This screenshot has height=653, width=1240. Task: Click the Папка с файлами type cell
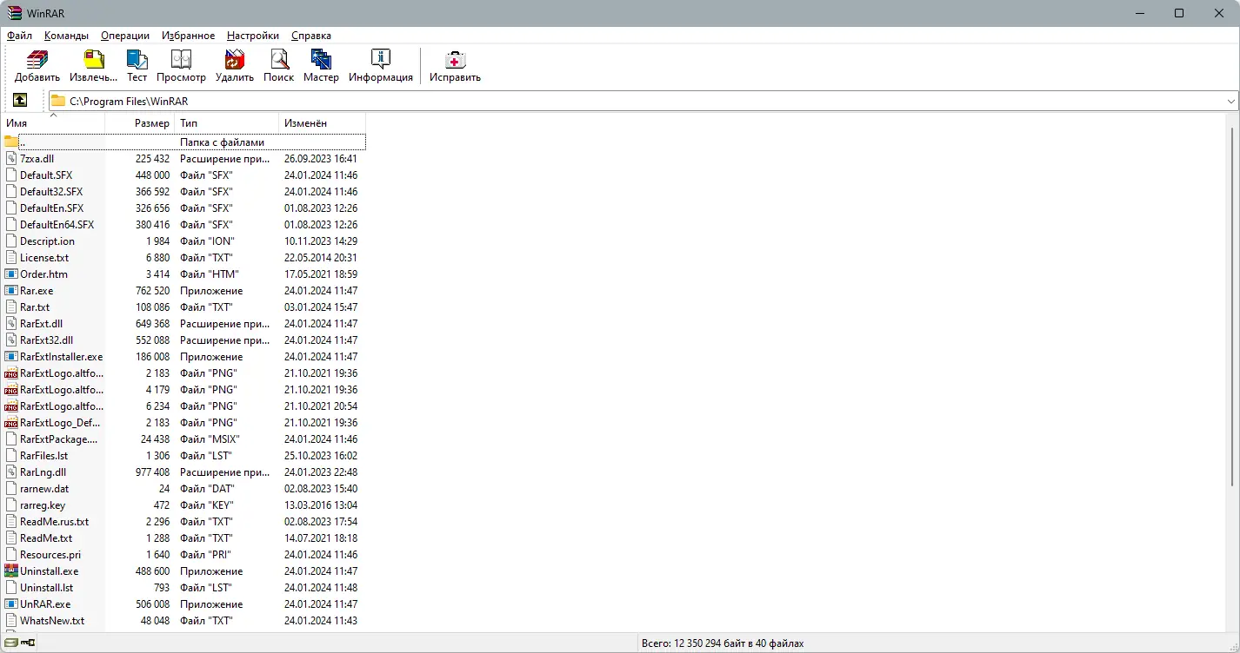[222, 142]
